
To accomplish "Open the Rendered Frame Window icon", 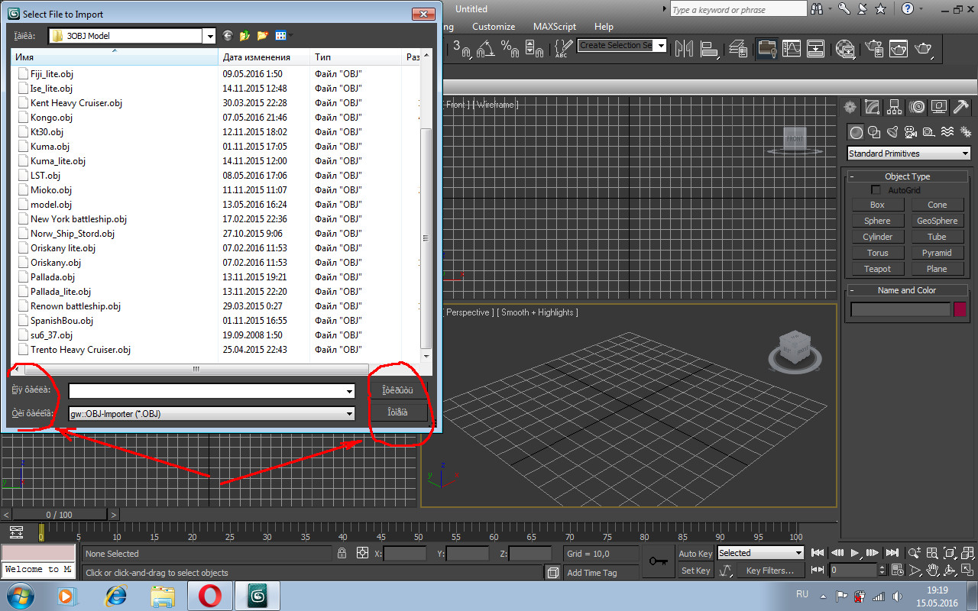I will [x=899, y=48].
